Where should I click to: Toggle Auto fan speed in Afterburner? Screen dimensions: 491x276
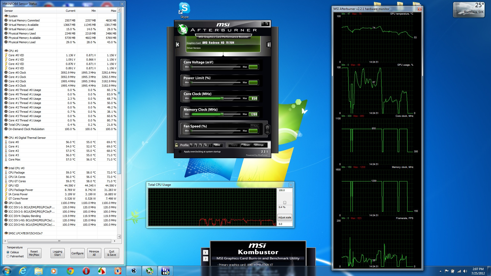[255, 126]
